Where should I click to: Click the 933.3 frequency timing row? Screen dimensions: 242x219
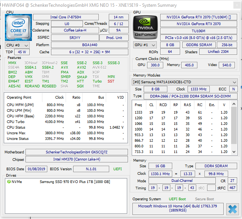[182, 135]
